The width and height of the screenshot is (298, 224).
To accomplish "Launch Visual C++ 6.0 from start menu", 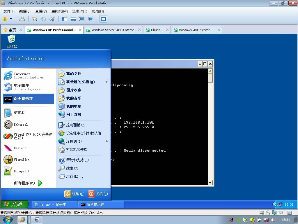I will point(29,136).
